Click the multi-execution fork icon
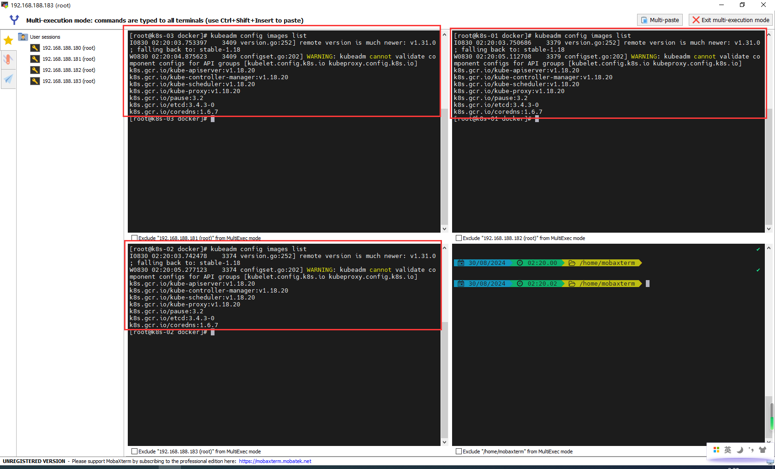 (x=14, y=20)
